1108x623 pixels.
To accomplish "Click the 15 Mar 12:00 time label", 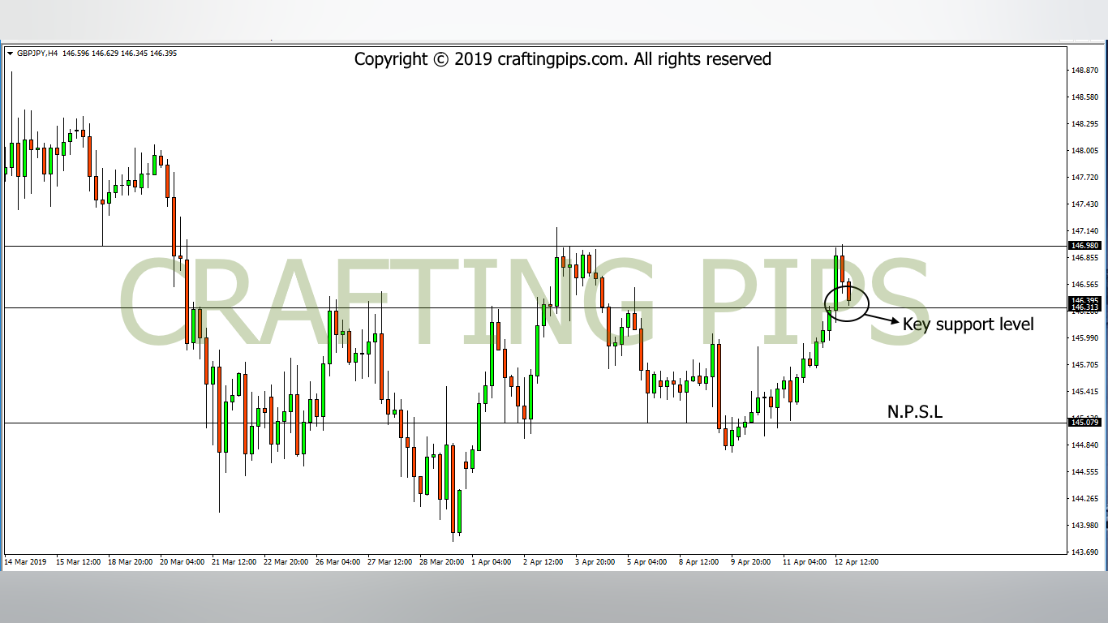I will [78, 562].
